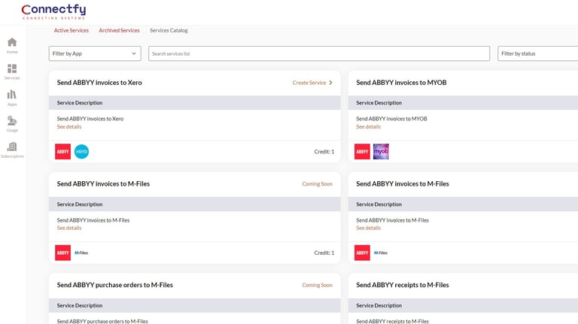Open the Subscription sidebar icon
Screen dimensions: 578x324
point(12,150)
